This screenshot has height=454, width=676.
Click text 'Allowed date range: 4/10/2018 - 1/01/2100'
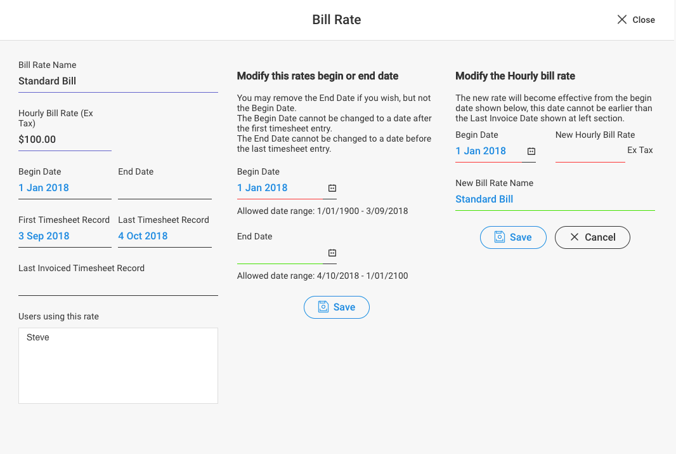[x=323, y=276]
